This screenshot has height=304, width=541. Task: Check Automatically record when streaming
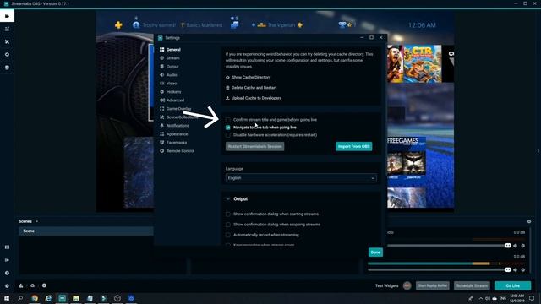click(x=227, y=235)
